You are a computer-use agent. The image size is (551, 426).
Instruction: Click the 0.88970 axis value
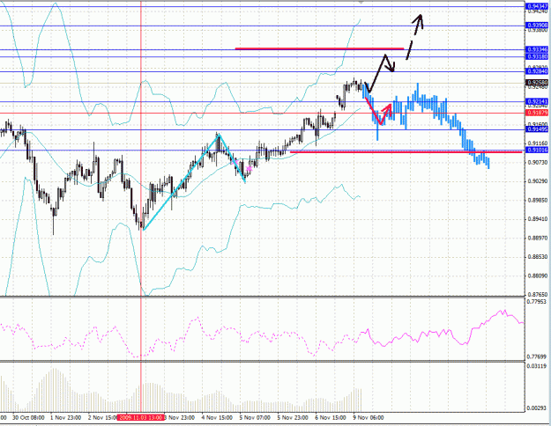(538, 238)
